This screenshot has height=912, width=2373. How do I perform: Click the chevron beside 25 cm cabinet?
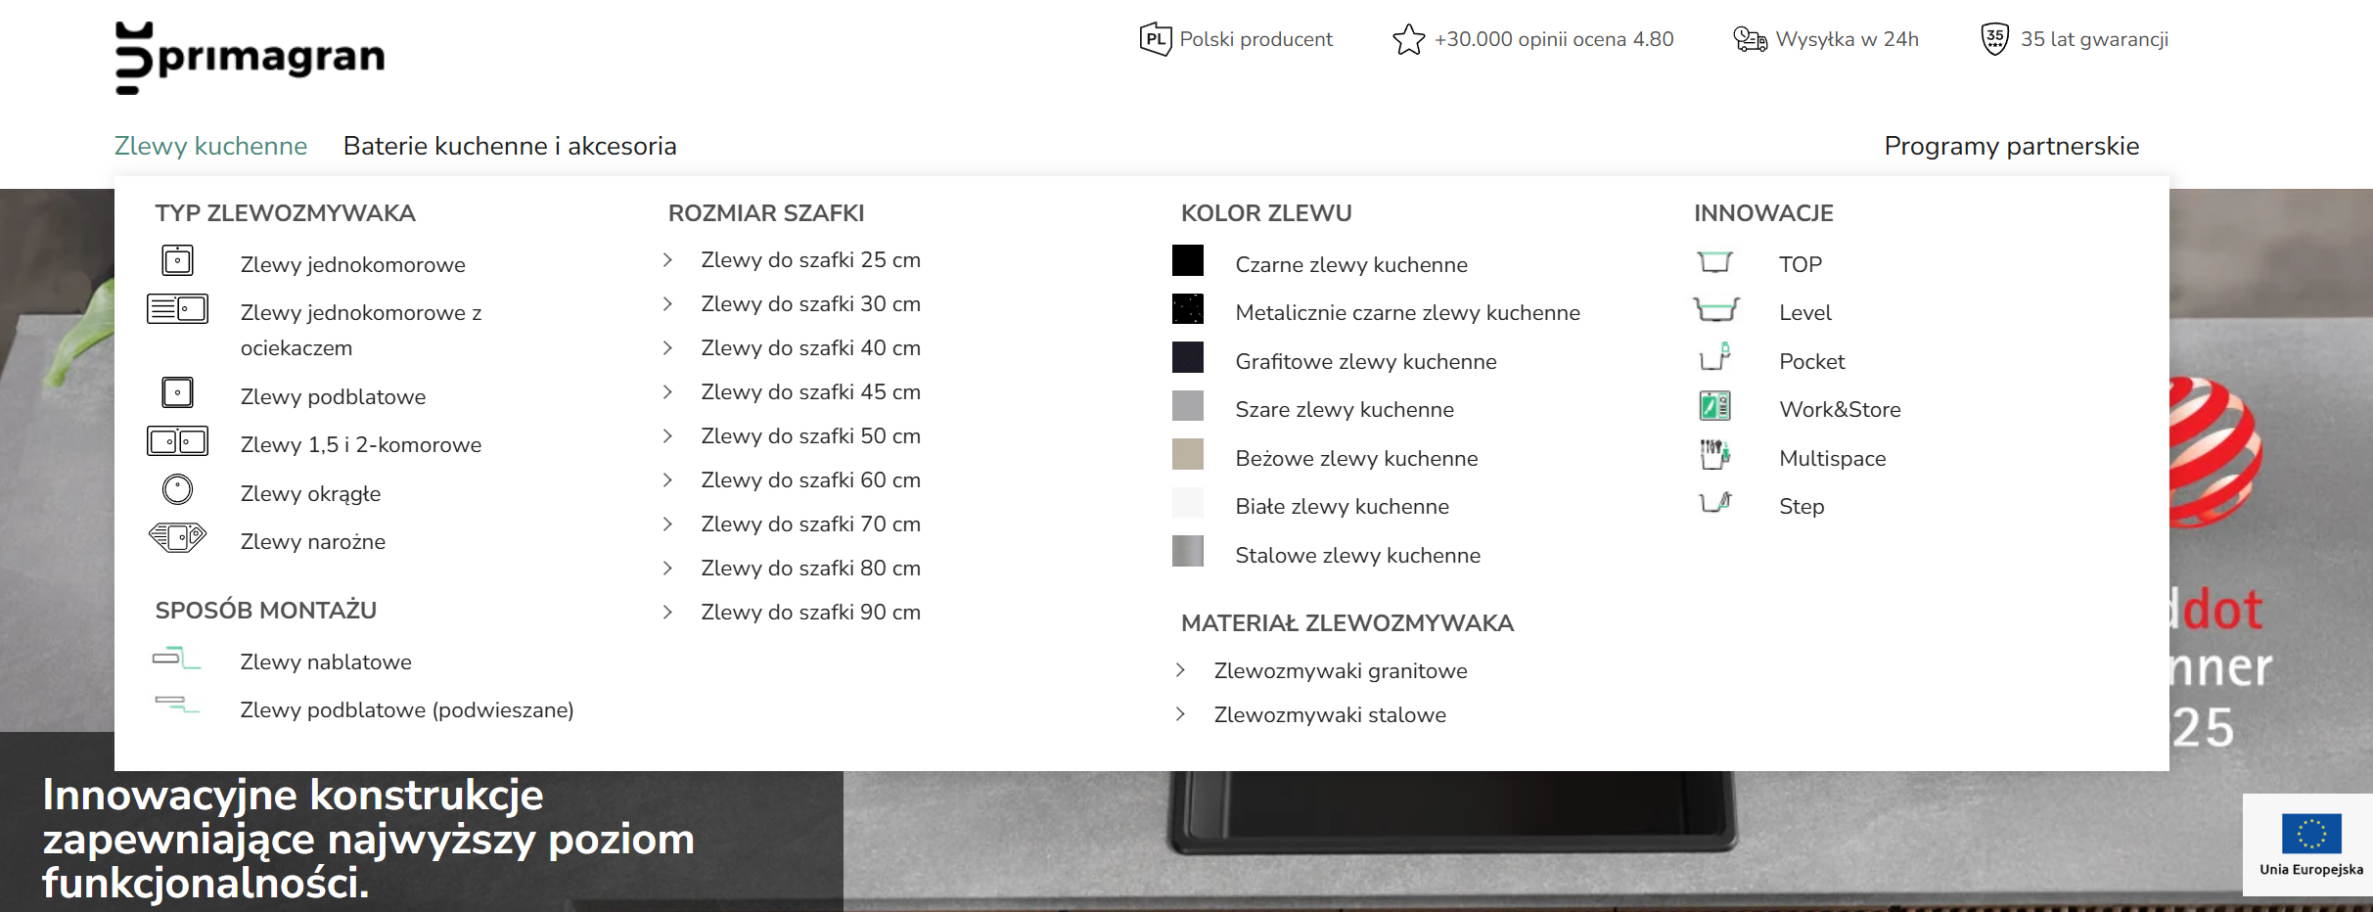(x=667, y=260)
